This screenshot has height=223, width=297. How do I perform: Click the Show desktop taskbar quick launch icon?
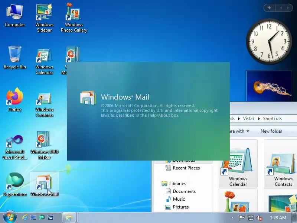pyautogui.click(x=33, y=217)
